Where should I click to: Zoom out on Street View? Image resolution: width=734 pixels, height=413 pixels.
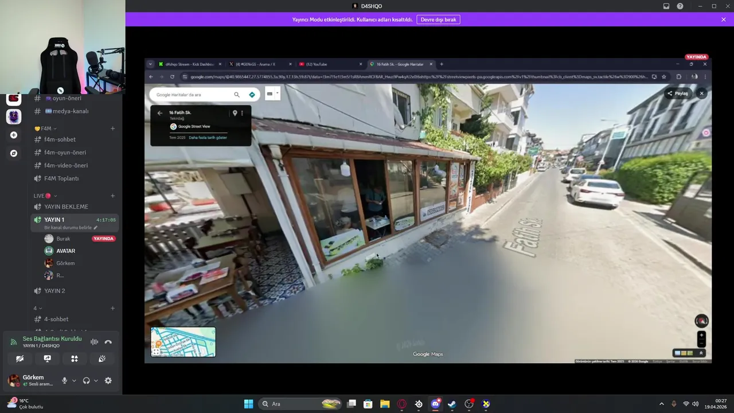coord(701,343)
